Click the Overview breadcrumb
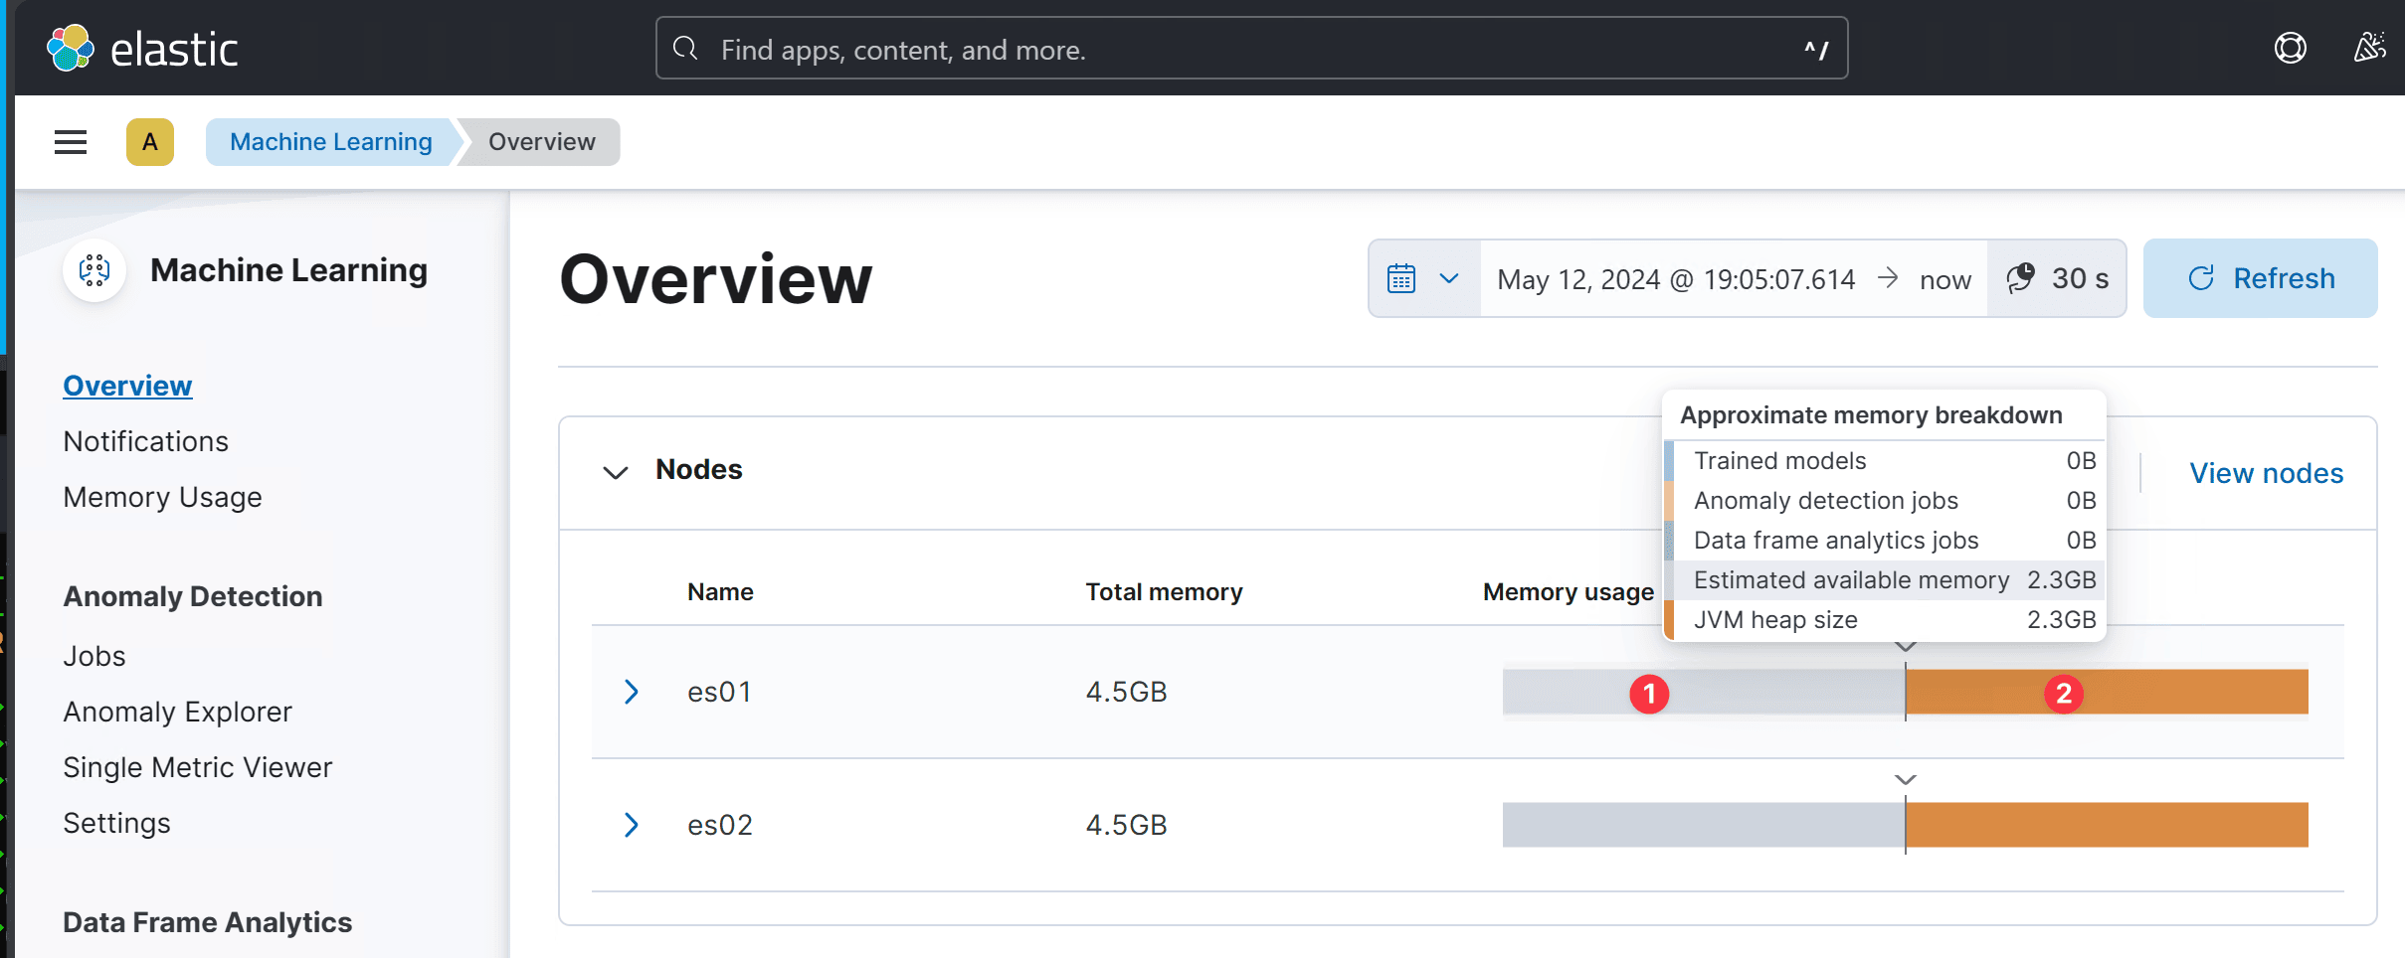Image resolution: width=2405 pixels, height=958 pixels. point(542,142)
